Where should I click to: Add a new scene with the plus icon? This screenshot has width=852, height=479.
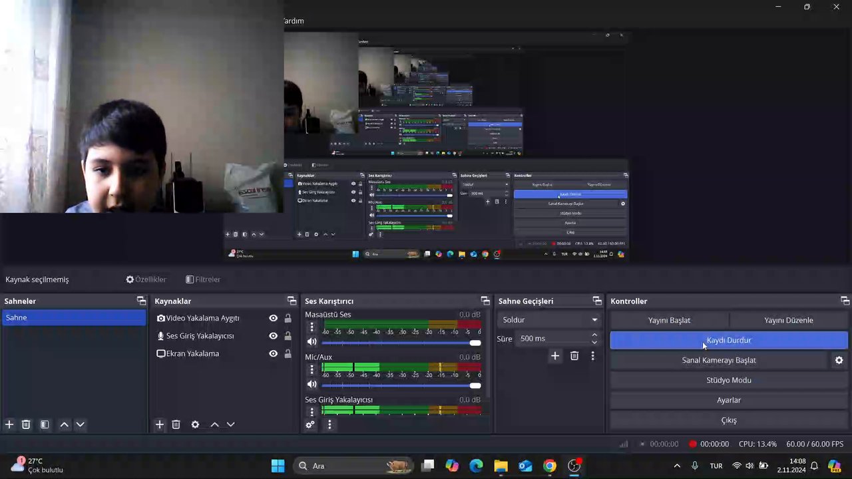tap(9, 424)
